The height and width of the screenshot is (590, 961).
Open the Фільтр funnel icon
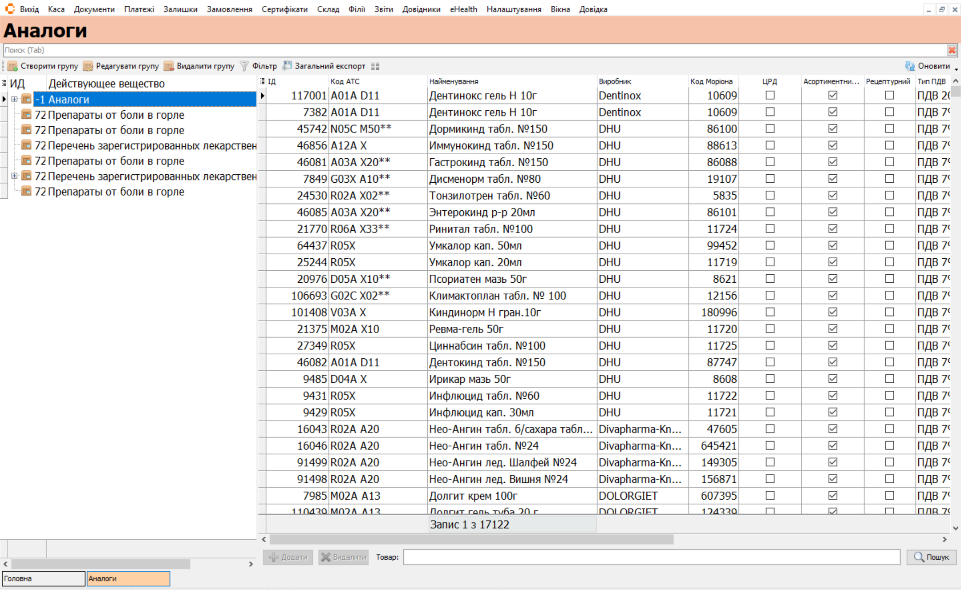pos(244,66)
